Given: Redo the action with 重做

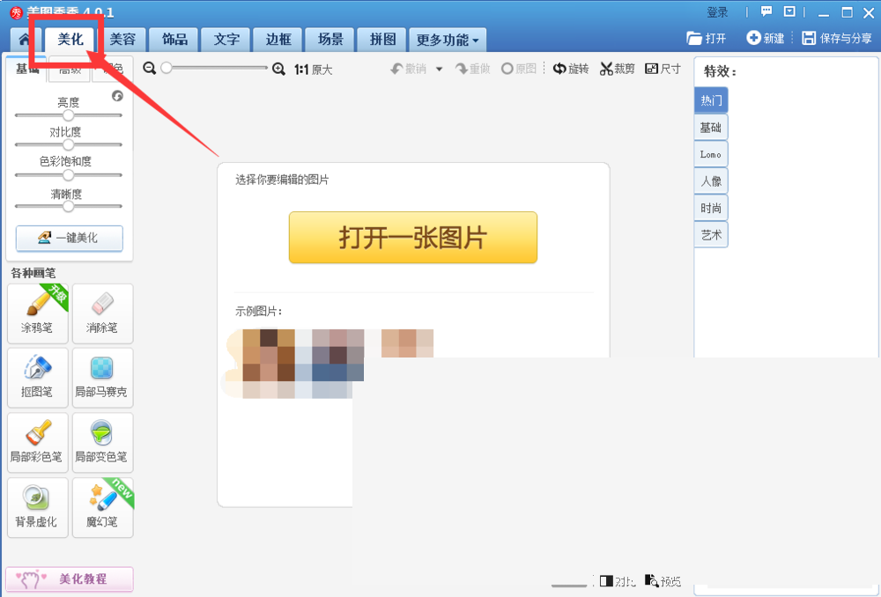Looking at the screenshot, I should tap(473, 69).
